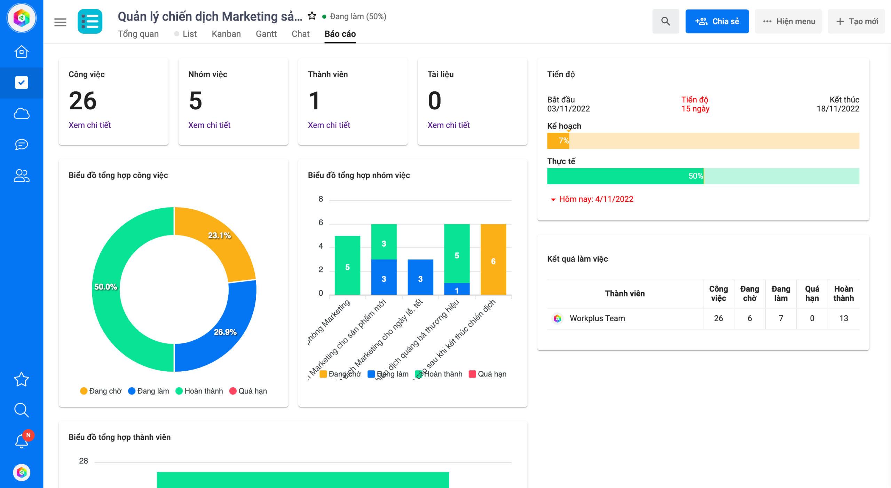Switch to the Kanban tab

tap(226, 34)
